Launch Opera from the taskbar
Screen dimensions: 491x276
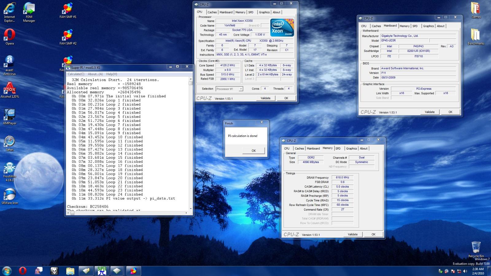click(x=23, y=271)
